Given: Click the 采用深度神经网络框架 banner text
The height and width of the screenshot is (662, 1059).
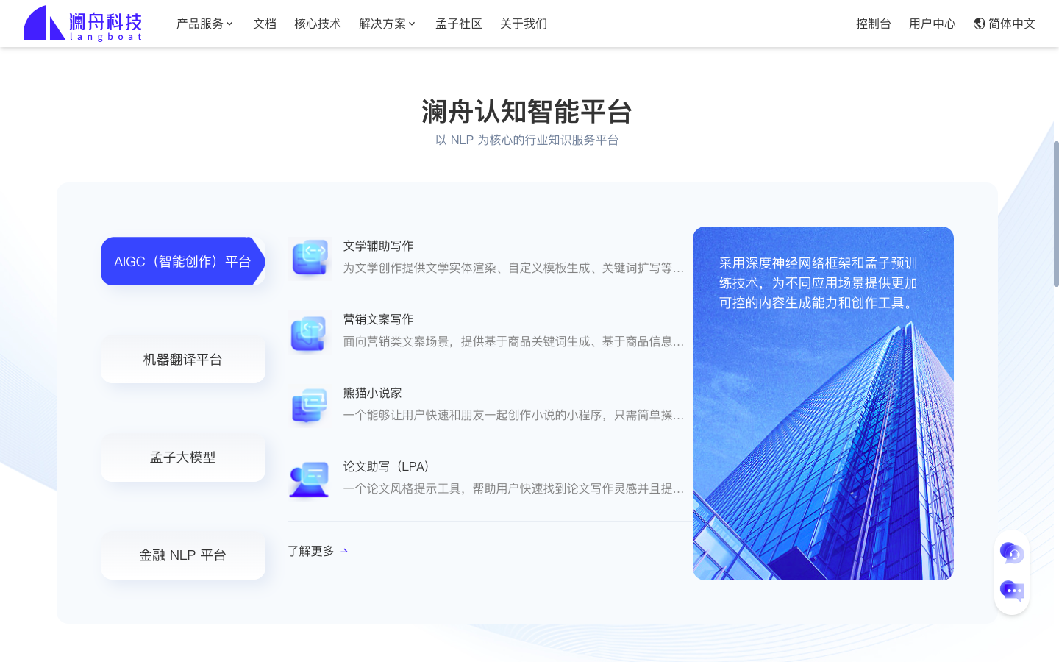Looking at the screenshot, I should click(x=819, y=283).
